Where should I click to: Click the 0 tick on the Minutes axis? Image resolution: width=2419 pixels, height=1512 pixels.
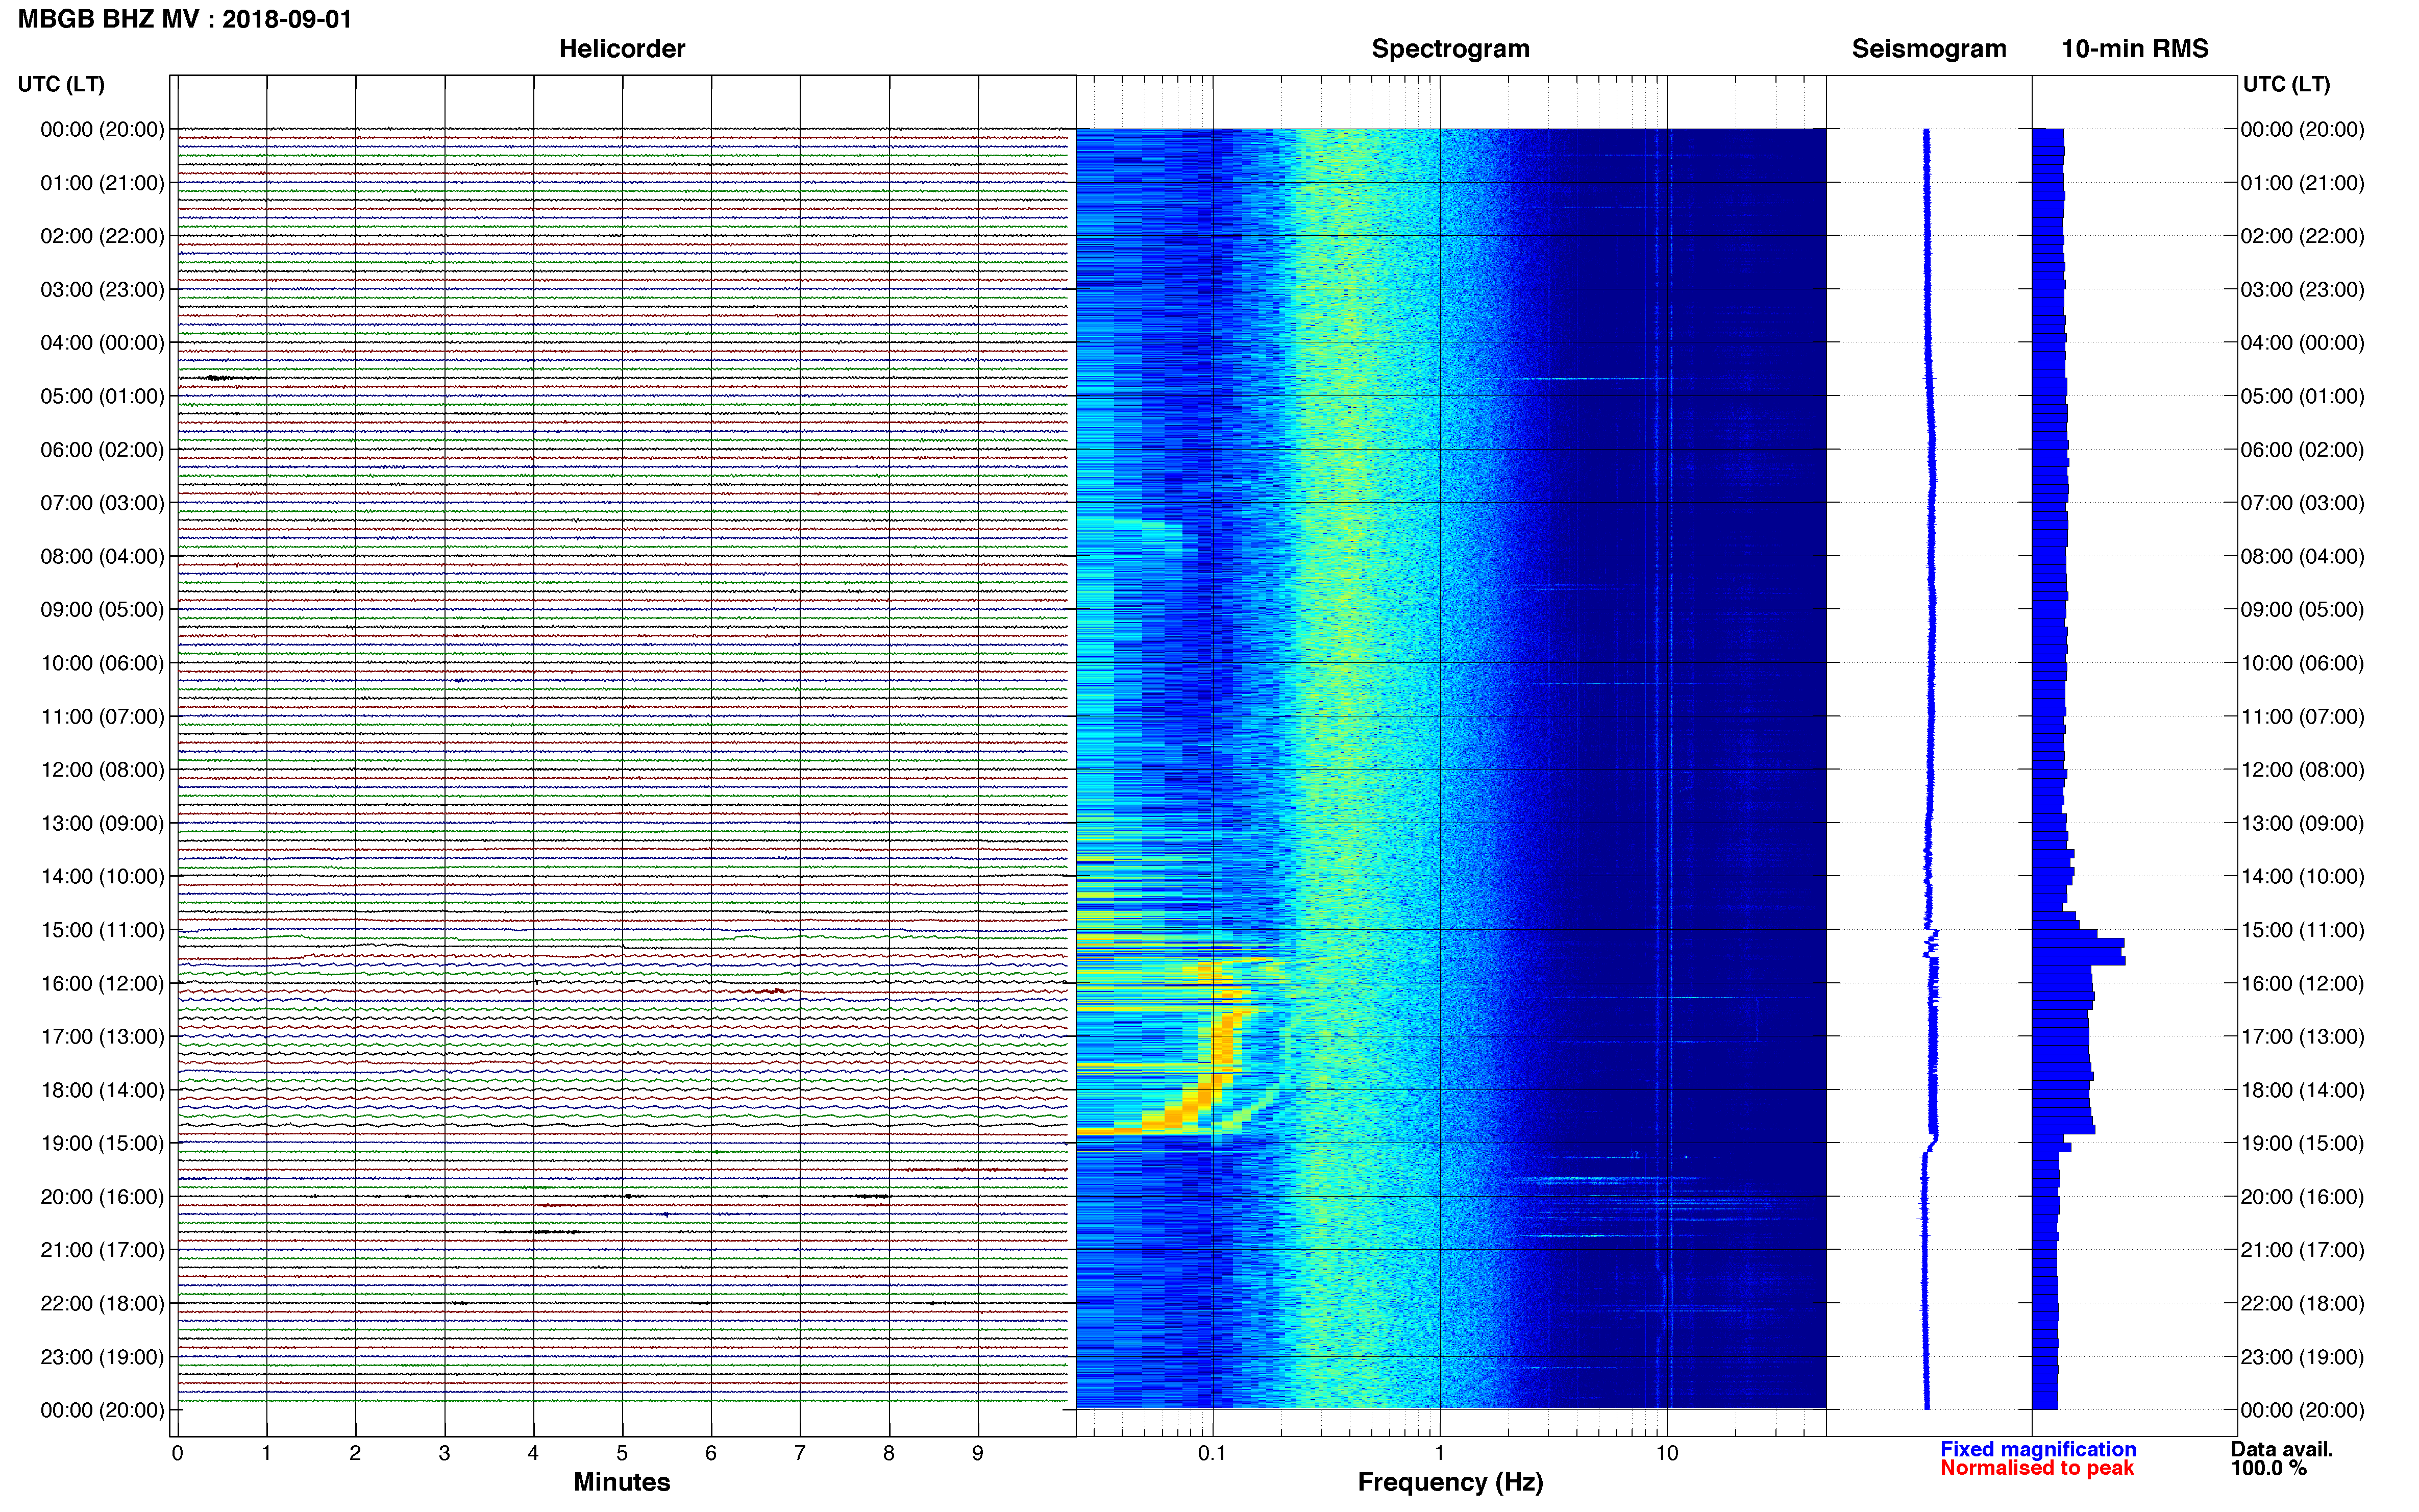click(177, 1453)
